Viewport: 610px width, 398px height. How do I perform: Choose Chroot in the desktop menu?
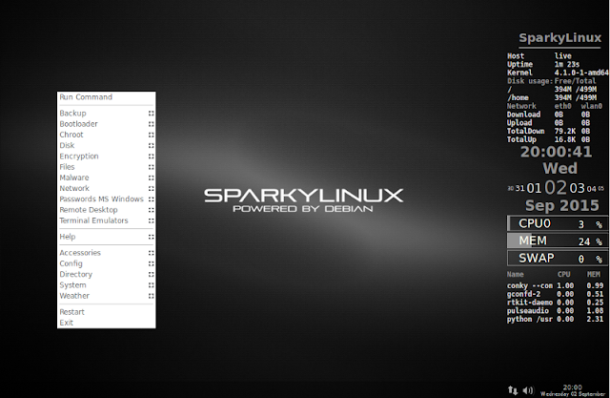(x=106, y=135)
